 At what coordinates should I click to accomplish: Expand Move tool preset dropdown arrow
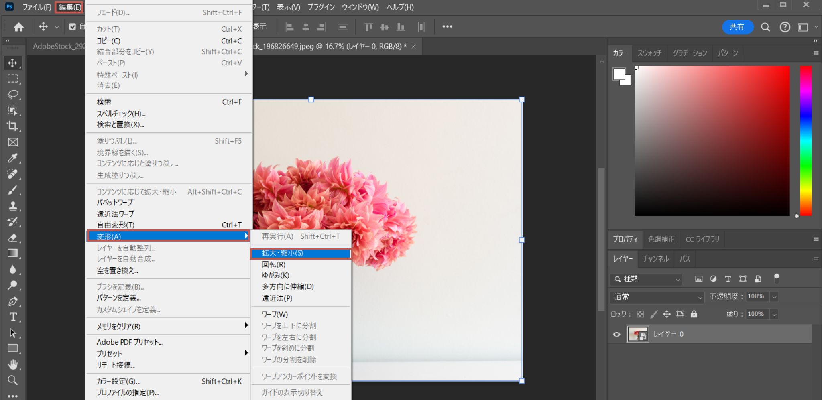click(x=57, y=27)
